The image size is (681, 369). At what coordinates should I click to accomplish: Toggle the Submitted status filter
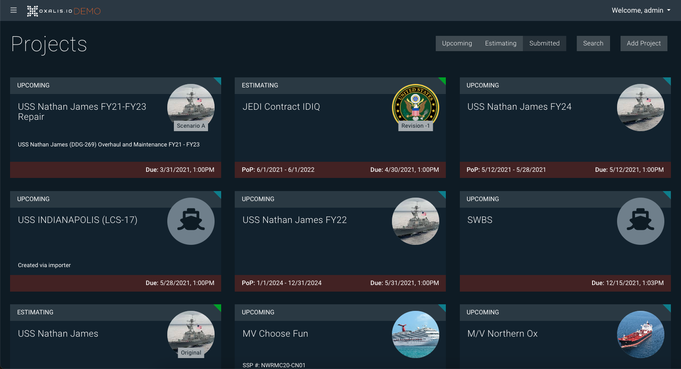point(544,43)
